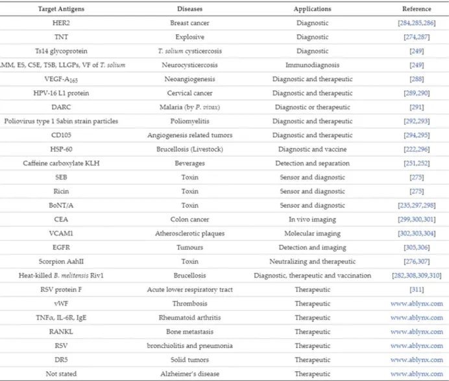Open reference link 296 for HSP-60
449x381 pixels.
(x=423, y=150)
